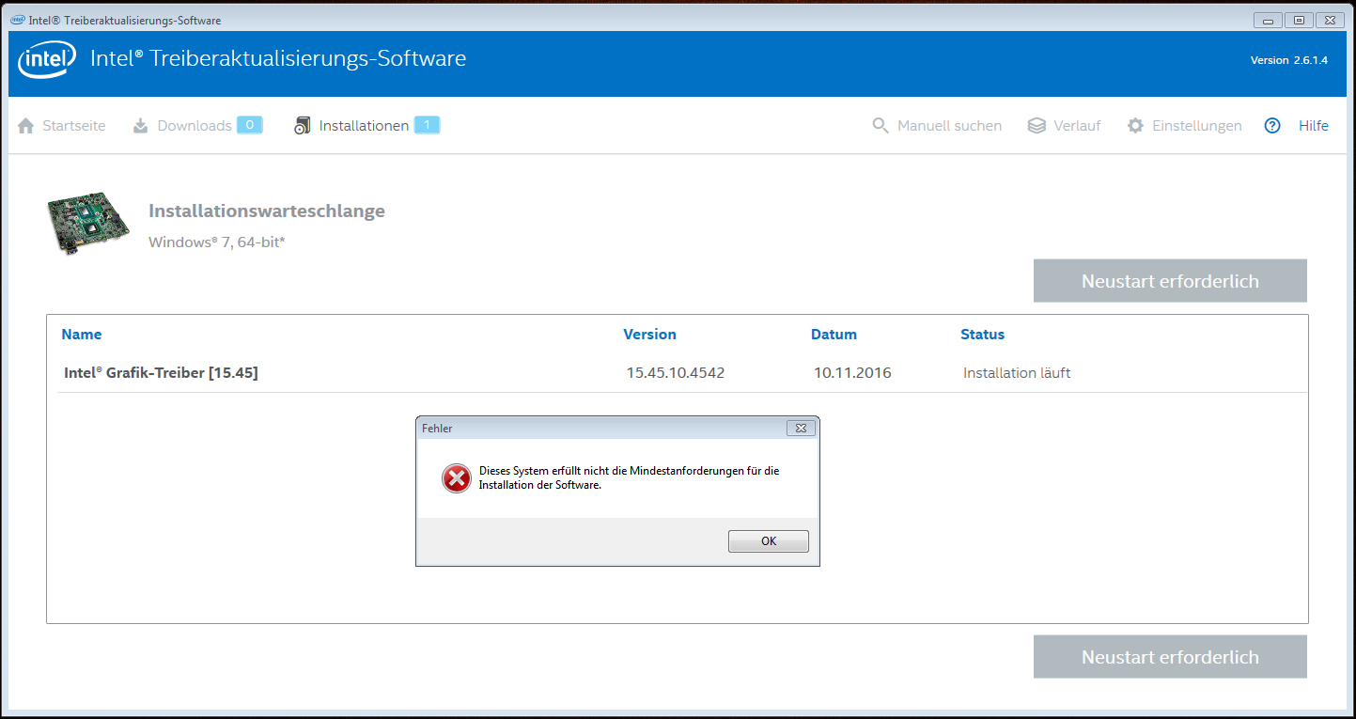Confirm the error dialog with OK
The height and width of the screenshot is (719, 1356).
tap(769, 541)
